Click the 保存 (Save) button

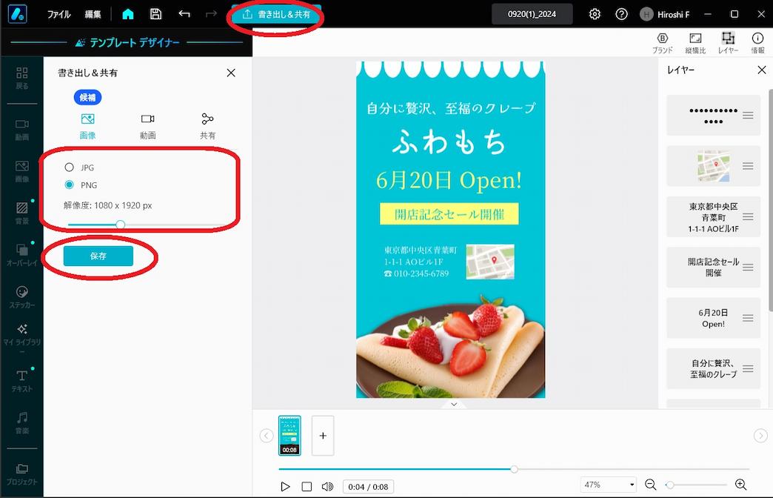97,255
